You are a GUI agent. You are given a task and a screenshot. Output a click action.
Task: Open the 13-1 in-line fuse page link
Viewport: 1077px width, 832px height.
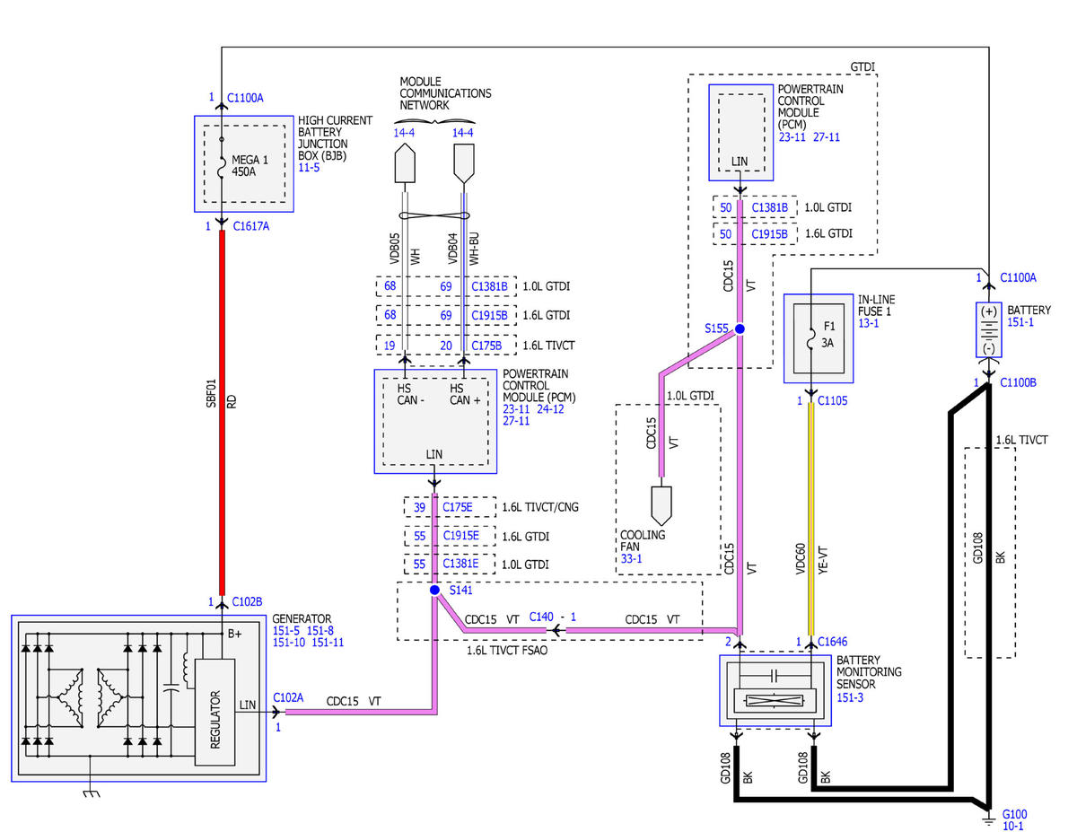[x=869, y=323]
